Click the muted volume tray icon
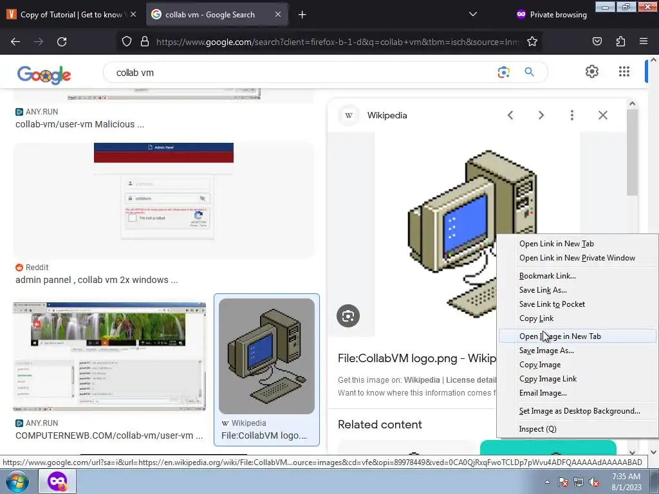The image size is (659, 494). (x=594, y=482)
